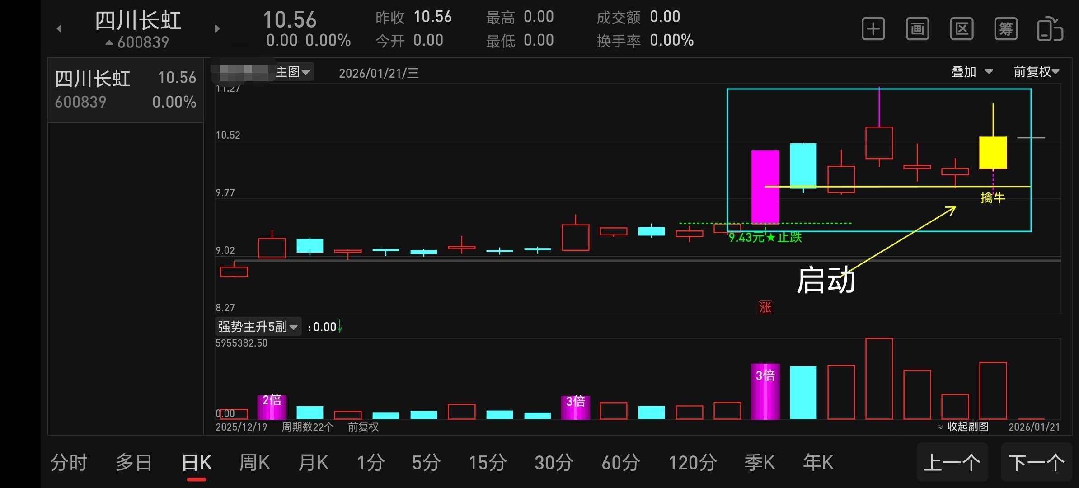The width and height of the screenshot is (1079, 488).
Task: Expand stock code 600839 triangle
Action: [x=109, y=42]
